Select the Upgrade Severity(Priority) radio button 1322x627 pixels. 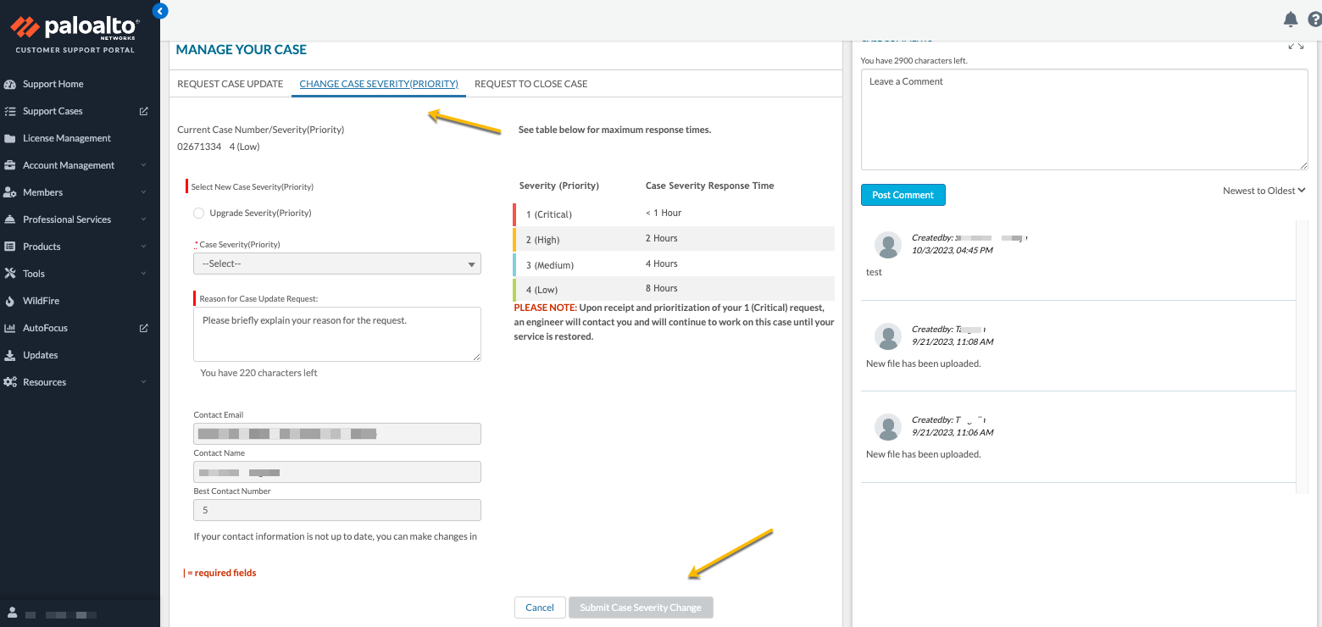pos(197,213)
